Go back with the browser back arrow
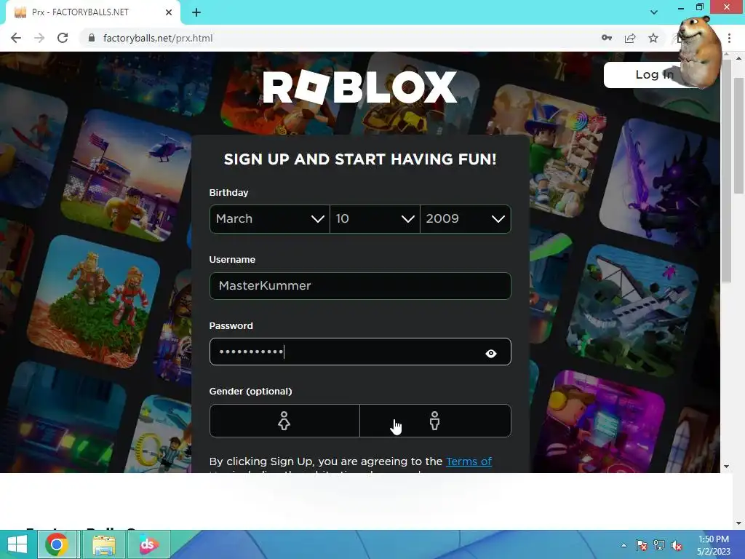The image size is (745, 559). click(x=16, y=38)
